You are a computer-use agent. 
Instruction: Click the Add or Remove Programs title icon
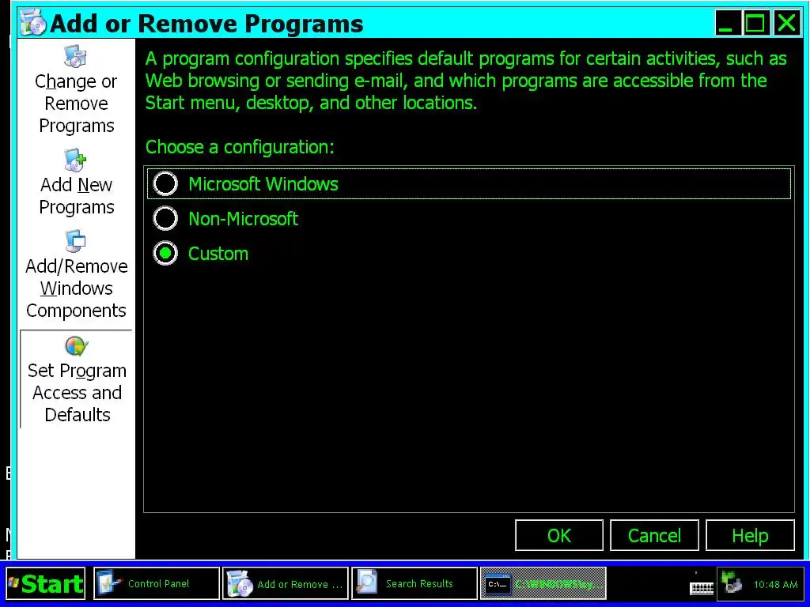click(x=32, y=23)
